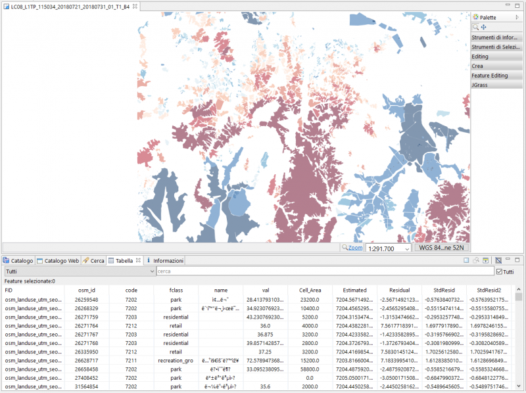This screenshot has height=393, width=526.
Task: Open the map scale 1:291.700 dropdown
Action: pos(406,248)
